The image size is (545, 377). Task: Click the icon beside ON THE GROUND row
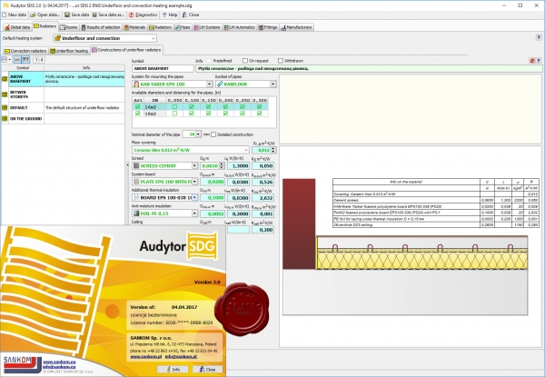(5, 118)
